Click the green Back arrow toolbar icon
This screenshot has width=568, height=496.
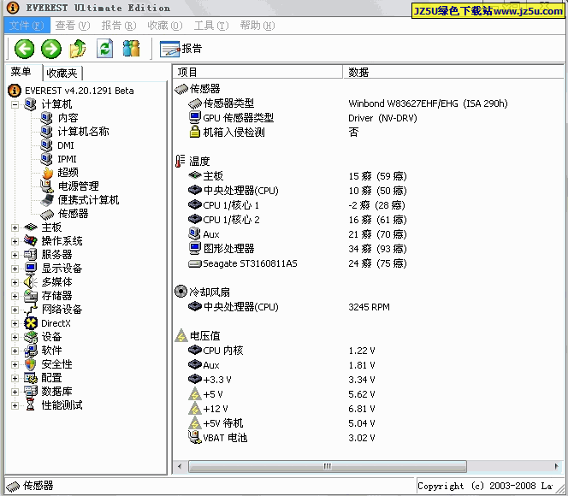coord(24,49)
